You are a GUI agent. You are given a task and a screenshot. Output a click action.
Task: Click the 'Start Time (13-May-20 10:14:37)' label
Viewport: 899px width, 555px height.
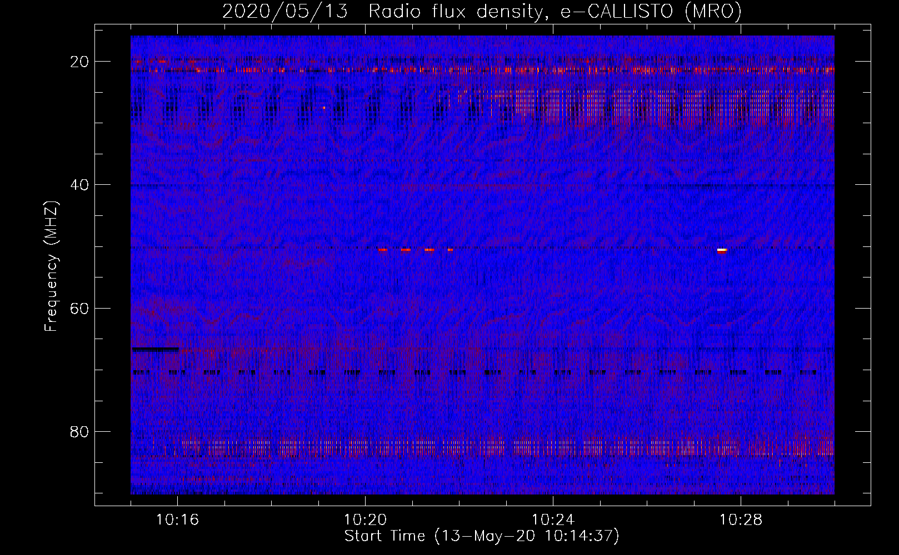pos(482,536)
